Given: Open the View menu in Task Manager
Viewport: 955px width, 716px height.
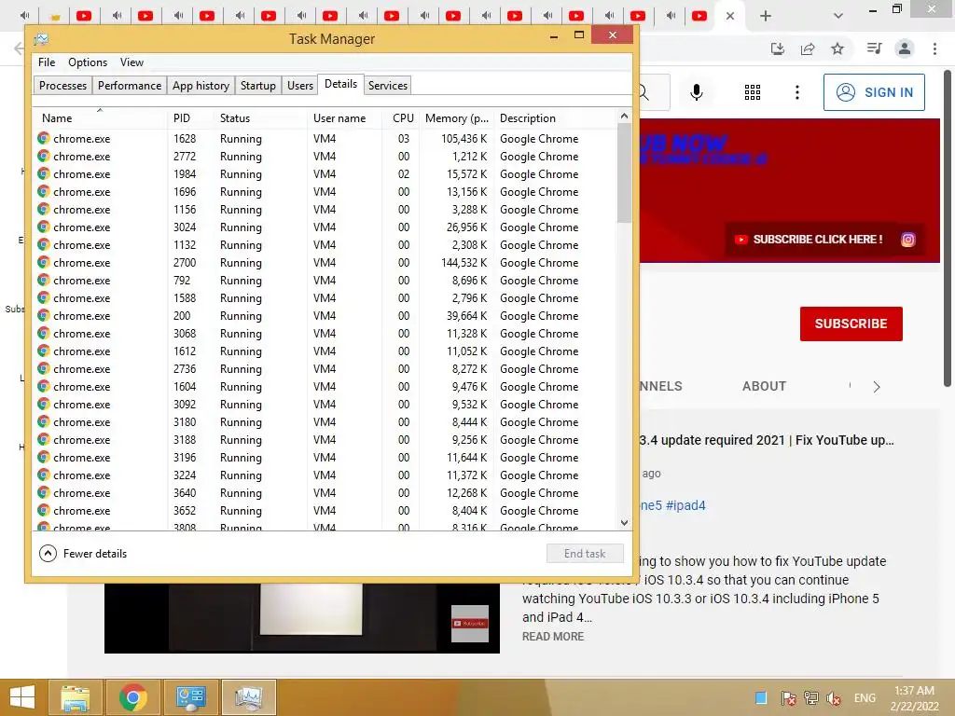Looking at the screenshot, I should pos(131,62).
